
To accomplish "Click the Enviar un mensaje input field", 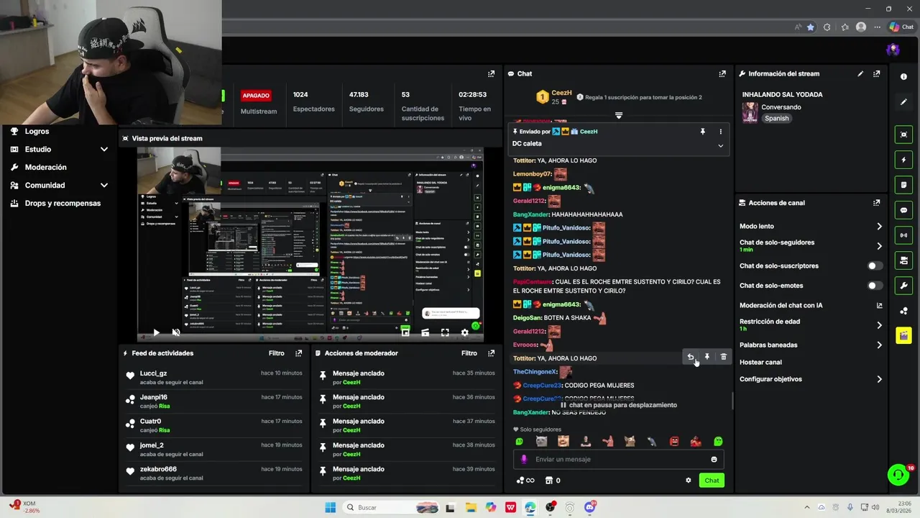I will 618,459.
